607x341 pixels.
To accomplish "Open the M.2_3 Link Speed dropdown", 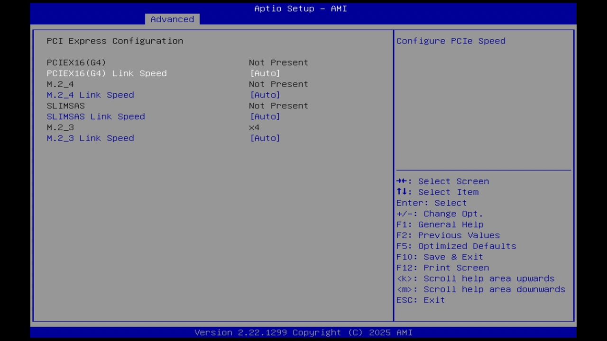I will coord(265,138).
